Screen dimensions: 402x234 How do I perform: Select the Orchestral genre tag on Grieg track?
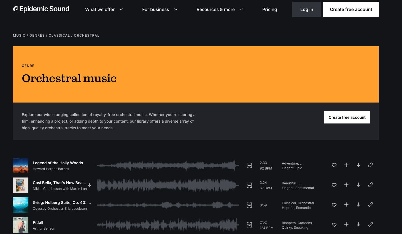pyautogui.click(x=306, y=203)
